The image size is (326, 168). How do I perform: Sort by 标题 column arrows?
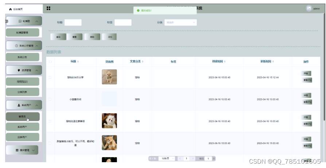pos(78,61)
